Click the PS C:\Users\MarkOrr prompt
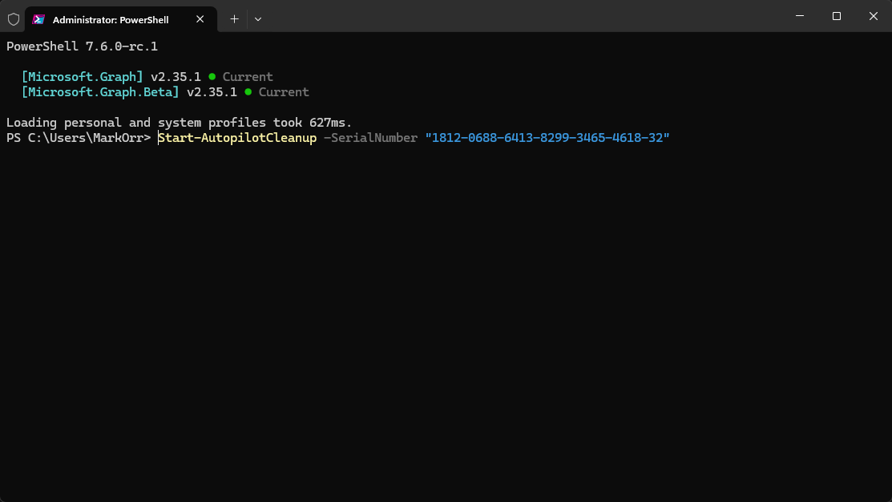This screenshot has height=502, width=892. pos(78,138)
